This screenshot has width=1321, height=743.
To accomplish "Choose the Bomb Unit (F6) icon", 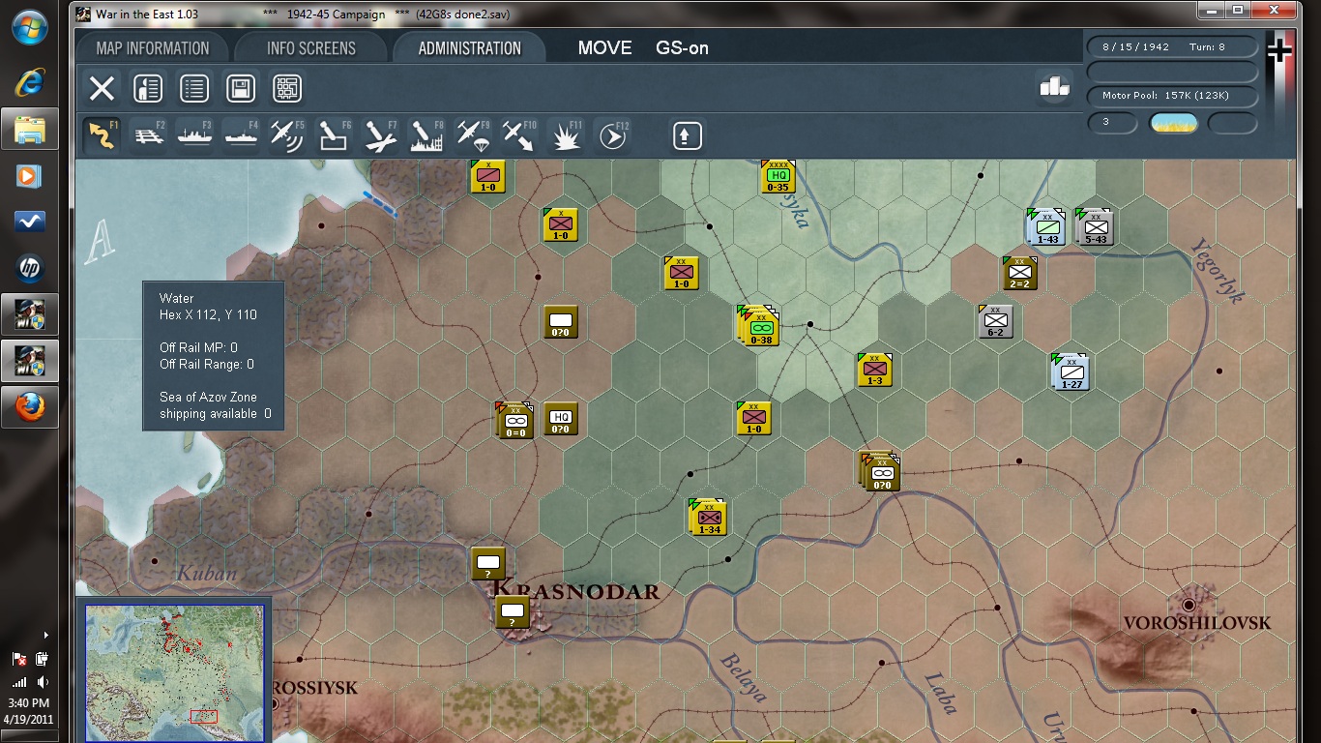I will point(334,135).
